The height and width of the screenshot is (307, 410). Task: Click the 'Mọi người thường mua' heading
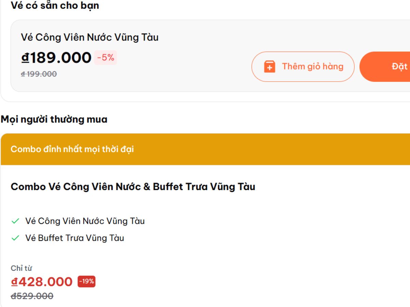pos(54,119)
